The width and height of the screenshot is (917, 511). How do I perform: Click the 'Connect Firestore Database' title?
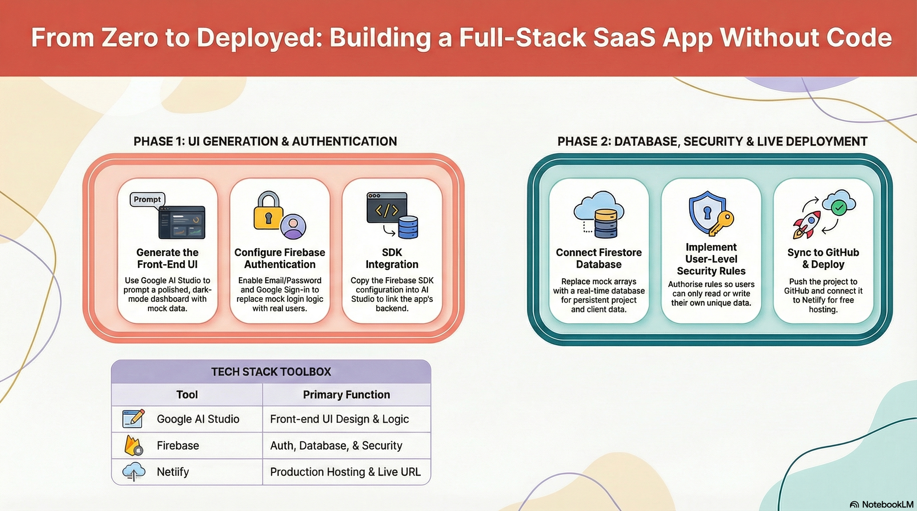(x=599, y=258)
